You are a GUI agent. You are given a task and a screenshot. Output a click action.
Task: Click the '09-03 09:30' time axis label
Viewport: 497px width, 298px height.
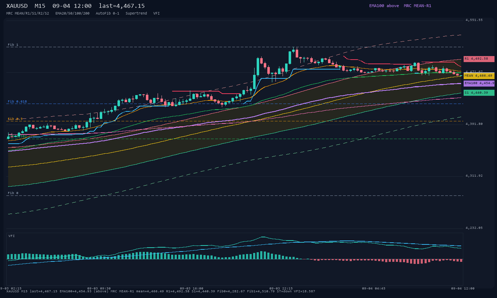point(99,289)
